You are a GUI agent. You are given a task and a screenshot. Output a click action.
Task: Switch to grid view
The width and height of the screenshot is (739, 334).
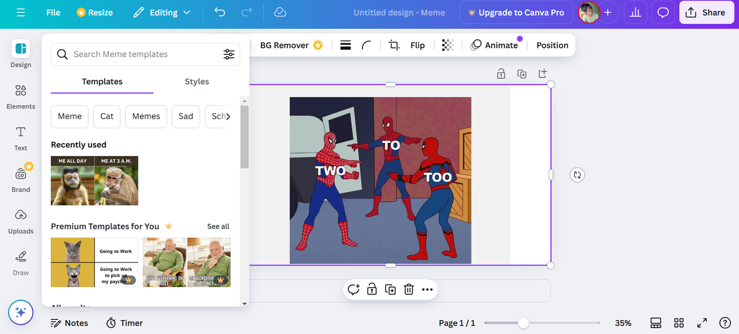(x=679, y=323)
